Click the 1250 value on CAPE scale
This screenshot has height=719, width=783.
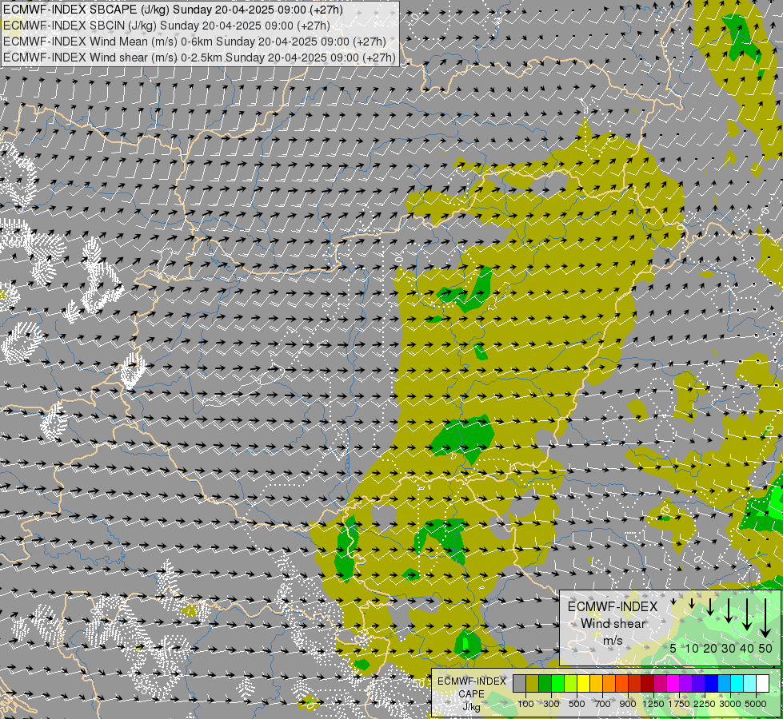[653, 704]
